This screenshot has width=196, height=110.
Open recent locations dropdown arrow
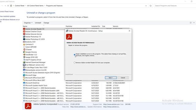pos(5,5)
